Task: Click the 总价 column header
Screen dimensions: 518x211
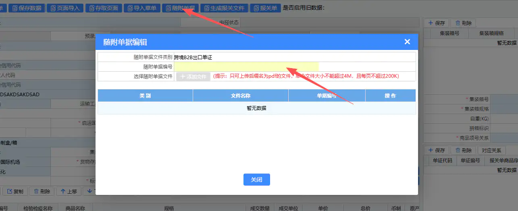Action: [366, 208]
